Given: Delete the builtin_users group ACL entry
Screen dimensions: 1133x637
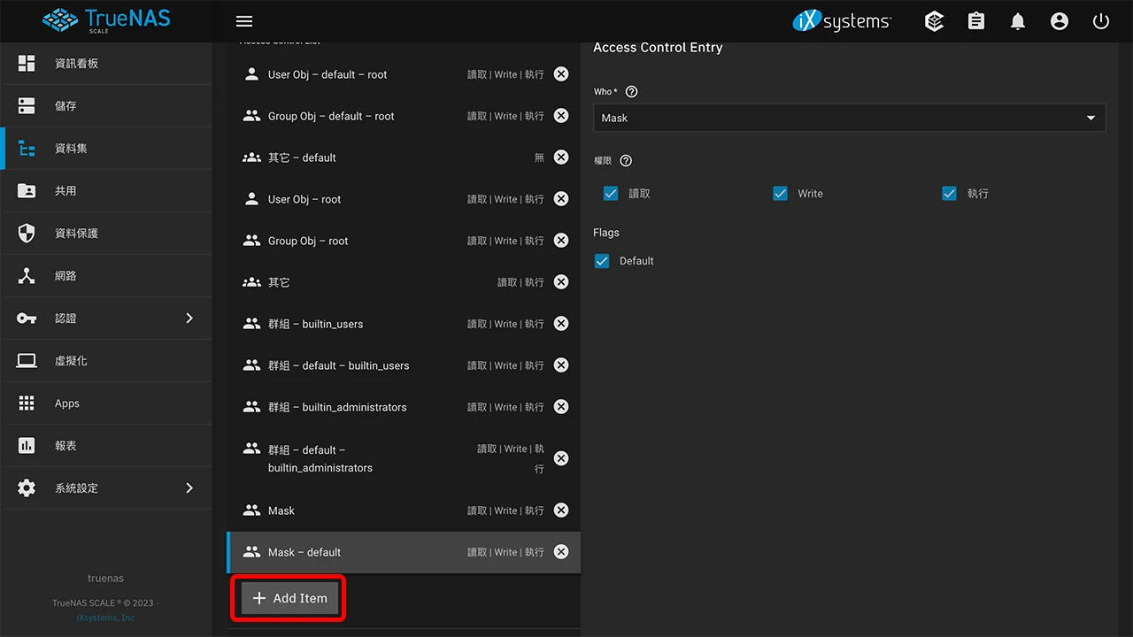Looking at the screenshot, I should click(561, 324).
